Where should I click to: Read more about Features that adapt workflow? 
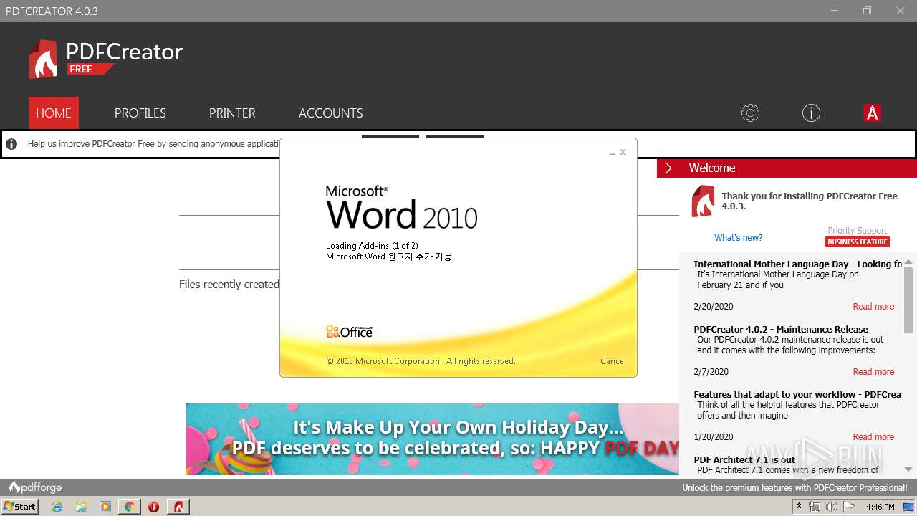[x=873, y=437]
